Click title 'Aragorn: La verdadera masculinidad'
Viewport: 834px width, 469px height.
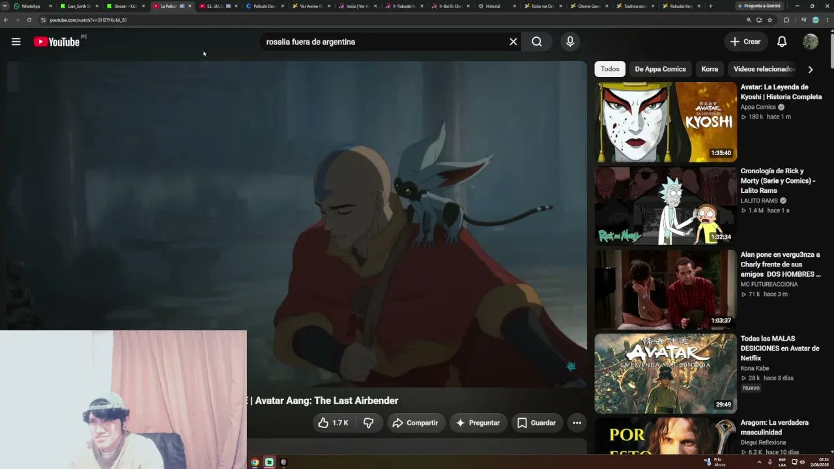tap(775, 427)
